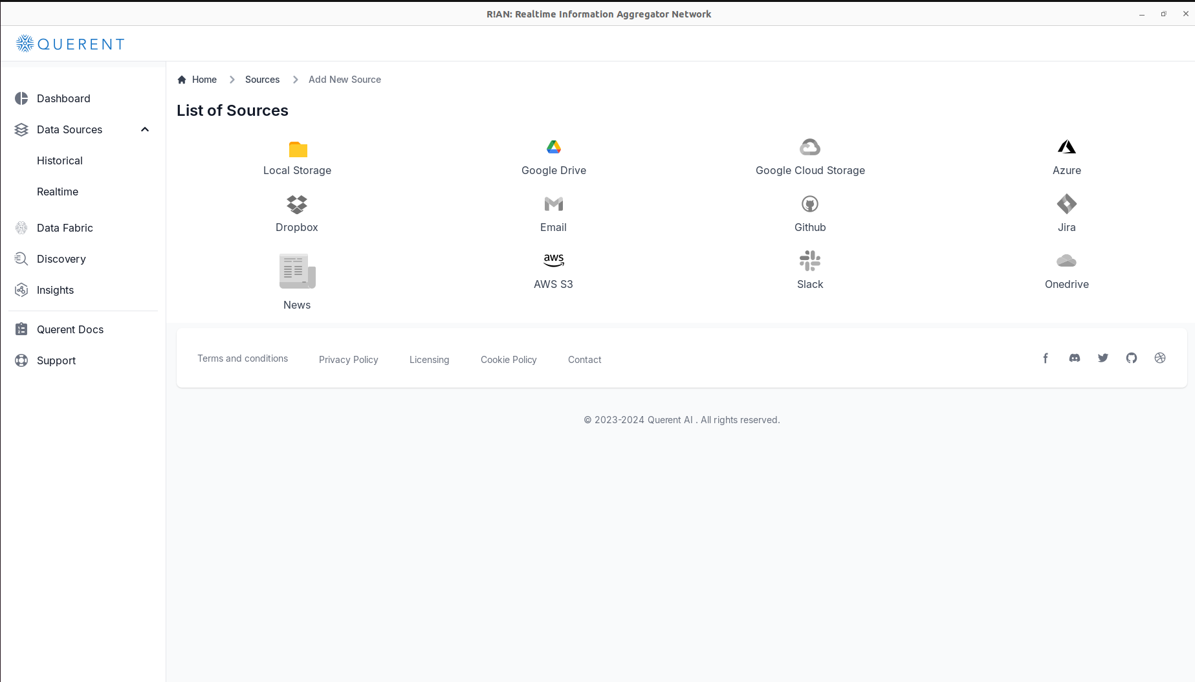Select the Onedrive cloud icon
Image resolution: width=1195 pixels, height=682 pixels.
tap(1067, 261)
